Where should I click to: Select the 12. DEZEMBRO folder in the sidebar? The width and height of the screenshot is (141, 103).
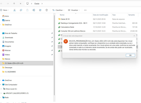[x=9, y=72]
